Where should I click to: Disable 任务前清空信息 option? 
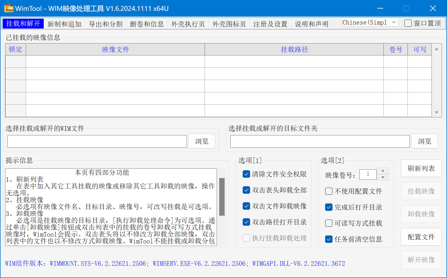pos(329,239)
